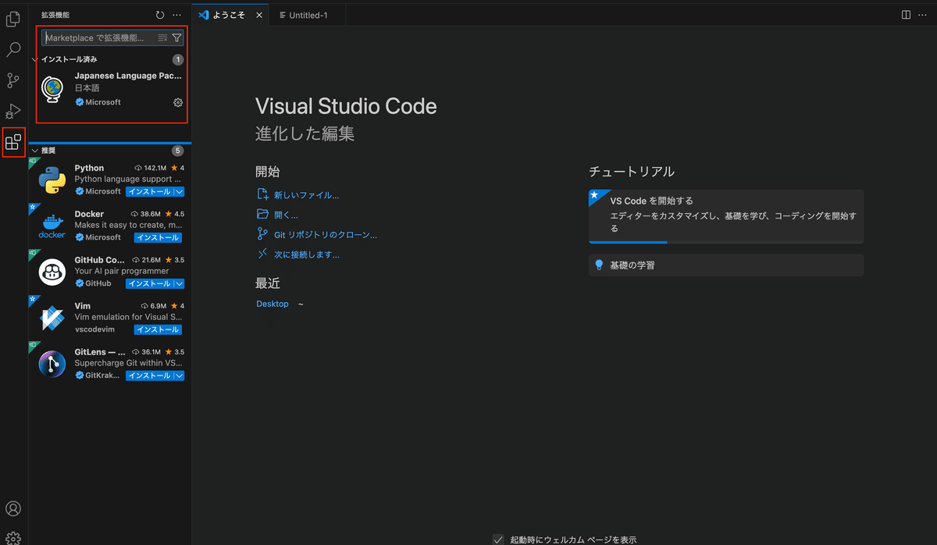
Task: Open extensions panel more actions menu
Action: click(177, 15)
